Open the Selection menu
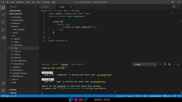The width and height of the screenshot is (182, 102). click(x=20, y=2)
